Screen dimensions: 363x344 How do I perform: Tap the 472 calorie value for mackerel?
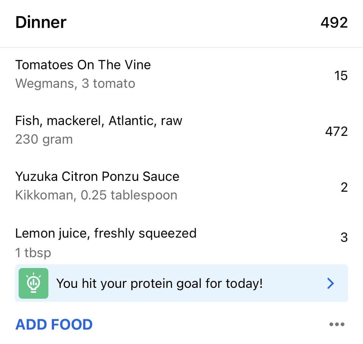tap(336, 131)
